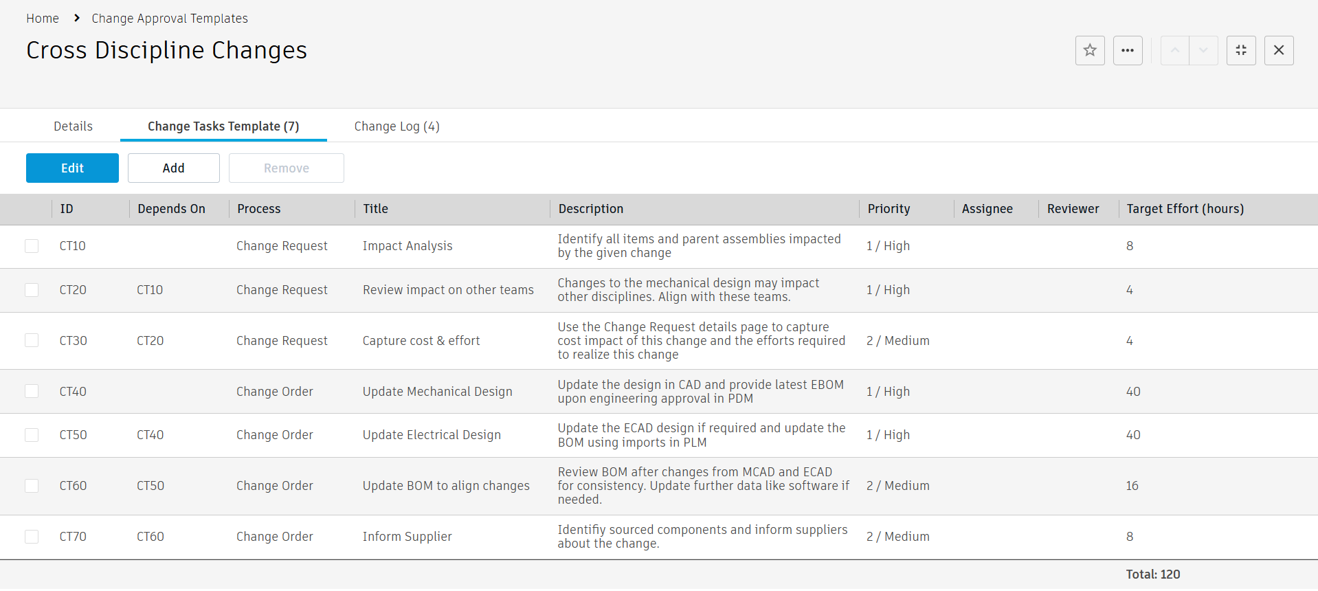The image size is (1318, 591).
Task: Click the down arrow next record icon
Action: tap(1203, 50)
